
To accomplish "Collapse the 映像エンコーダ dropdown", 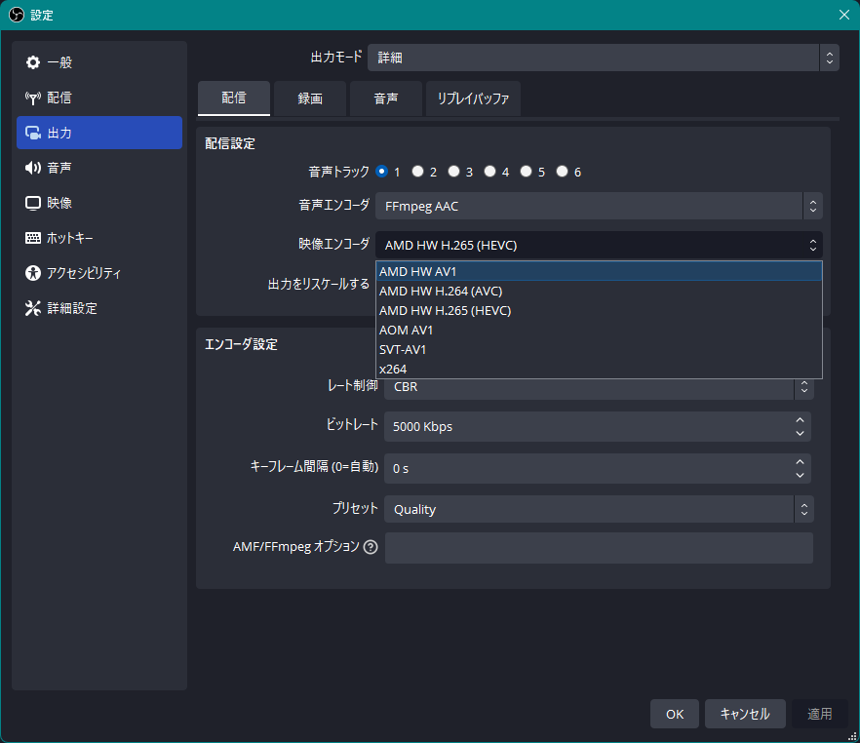I will 599,245.
